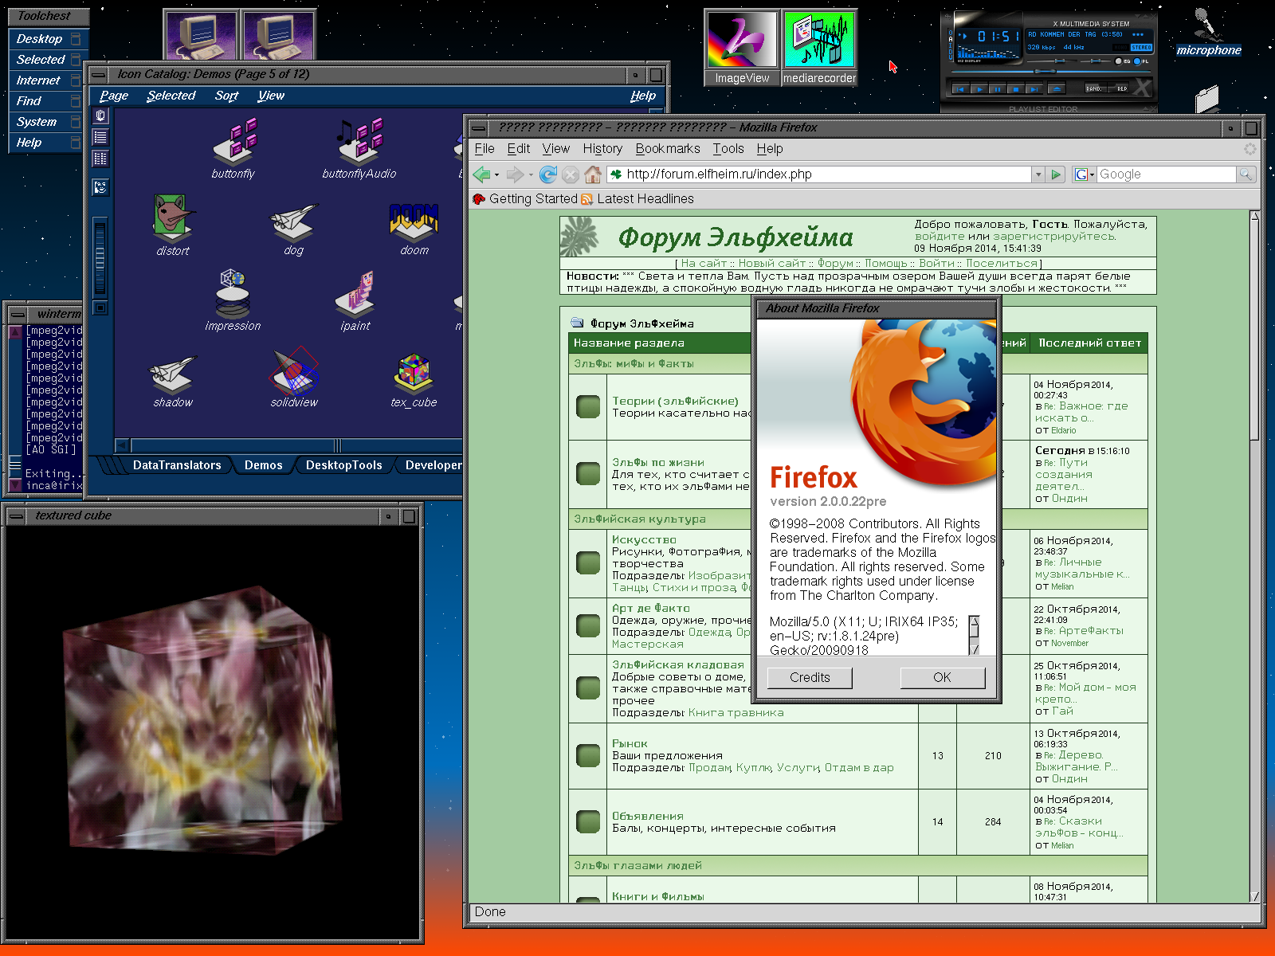Screen dimensions: 1275x956
Task: Click OK in About Mozilla Firefox dialog
Action: pos(942,678)
